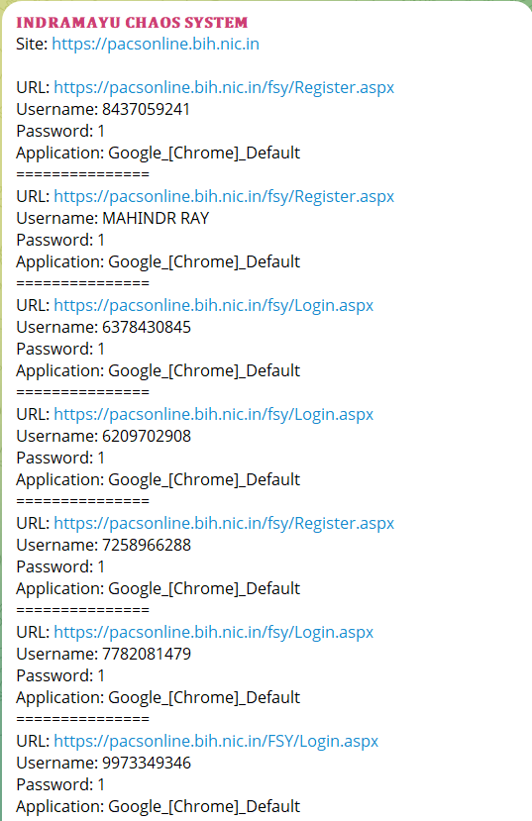
Task: Open Register.aspx link above username 7258966288
Action: 224,523
